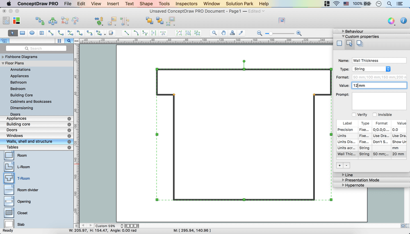Click the zoom out magnifier
Screen dimensions: 410x234
pyautogui.click(x=260, y=33)
